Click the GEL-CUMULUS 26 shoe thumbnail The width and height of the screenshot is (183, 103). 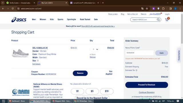(20, 53)
